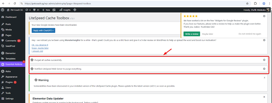
Task: Open Pet Coach SG site home link
Action: (x=15, y=10)
